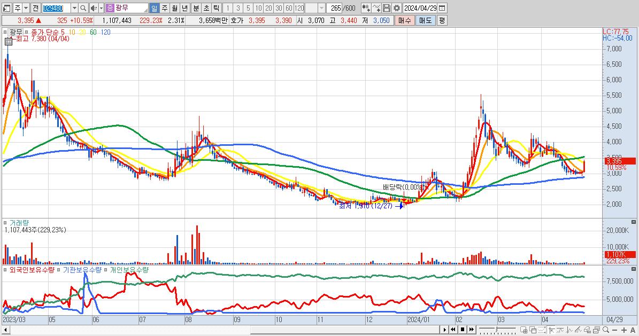This screenshot has height=336, width=639.
Task: Click the minus zoom-out icon
Action: coord(615,330)
